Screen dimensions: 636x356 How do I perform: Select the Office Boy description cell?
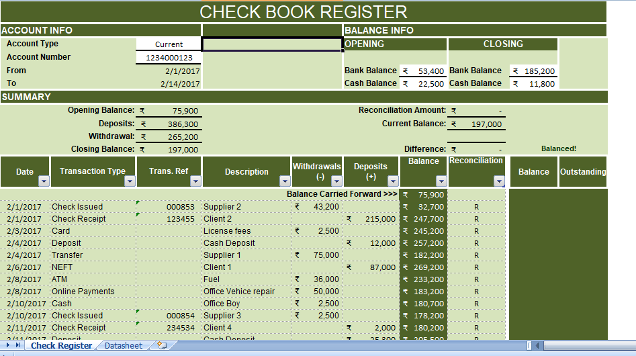[246, 304]
